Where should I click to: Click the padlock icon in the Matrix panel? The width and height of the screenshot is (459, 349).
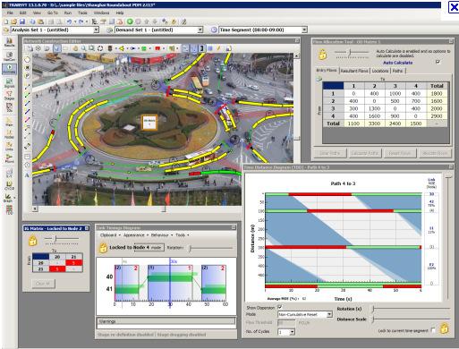pyautogui.click(x=33, y=241)
